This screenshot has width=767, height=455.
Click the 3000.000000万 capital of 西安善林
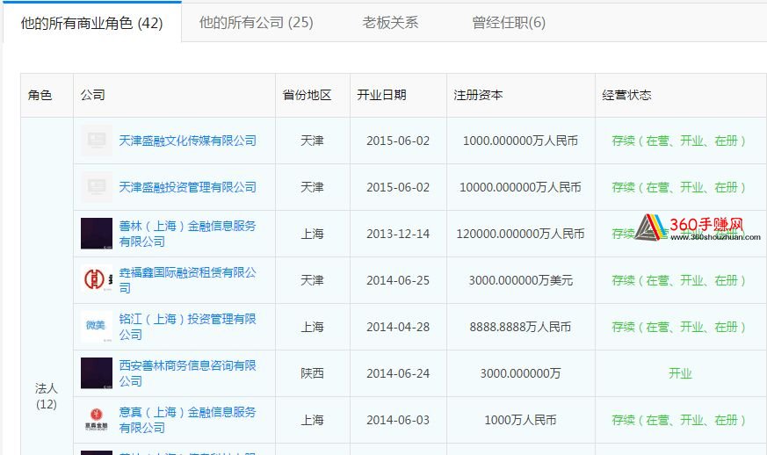click(x=520, y=373)
